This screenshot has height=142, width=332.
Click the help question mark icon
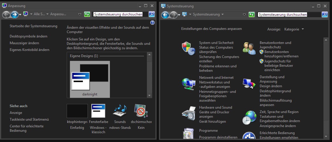pos(152,23)
